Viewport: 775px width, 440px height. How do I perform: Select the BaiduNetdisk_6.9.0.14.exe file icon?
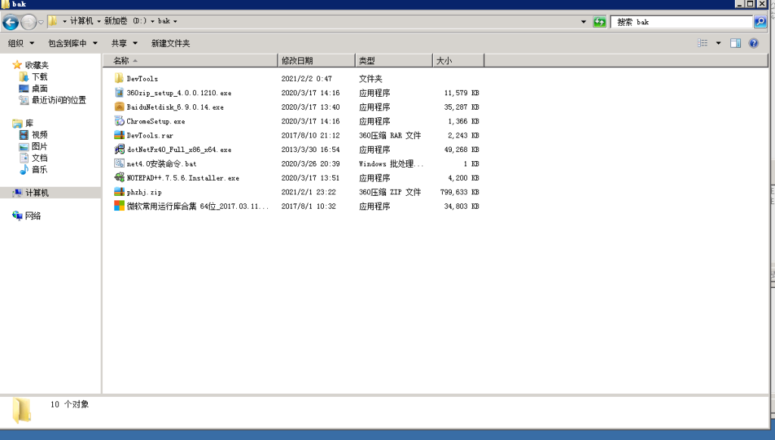pos(119,107)
